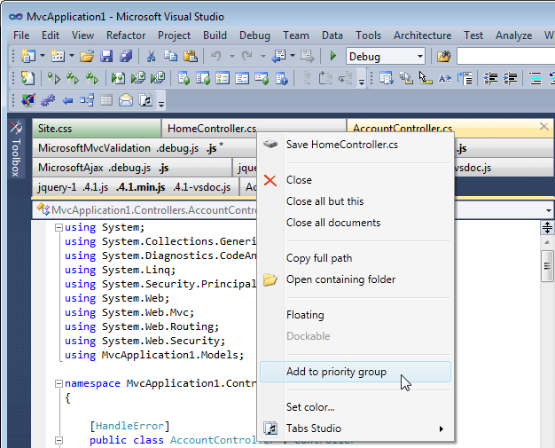The image size is (555, 448).
Task: Choose Close all but this
Action: [356, 201]
